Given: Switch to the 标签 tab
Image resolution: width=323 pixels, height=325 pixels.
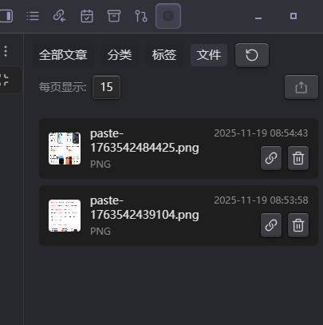Looking at the screenshot, I should point(164,55).
